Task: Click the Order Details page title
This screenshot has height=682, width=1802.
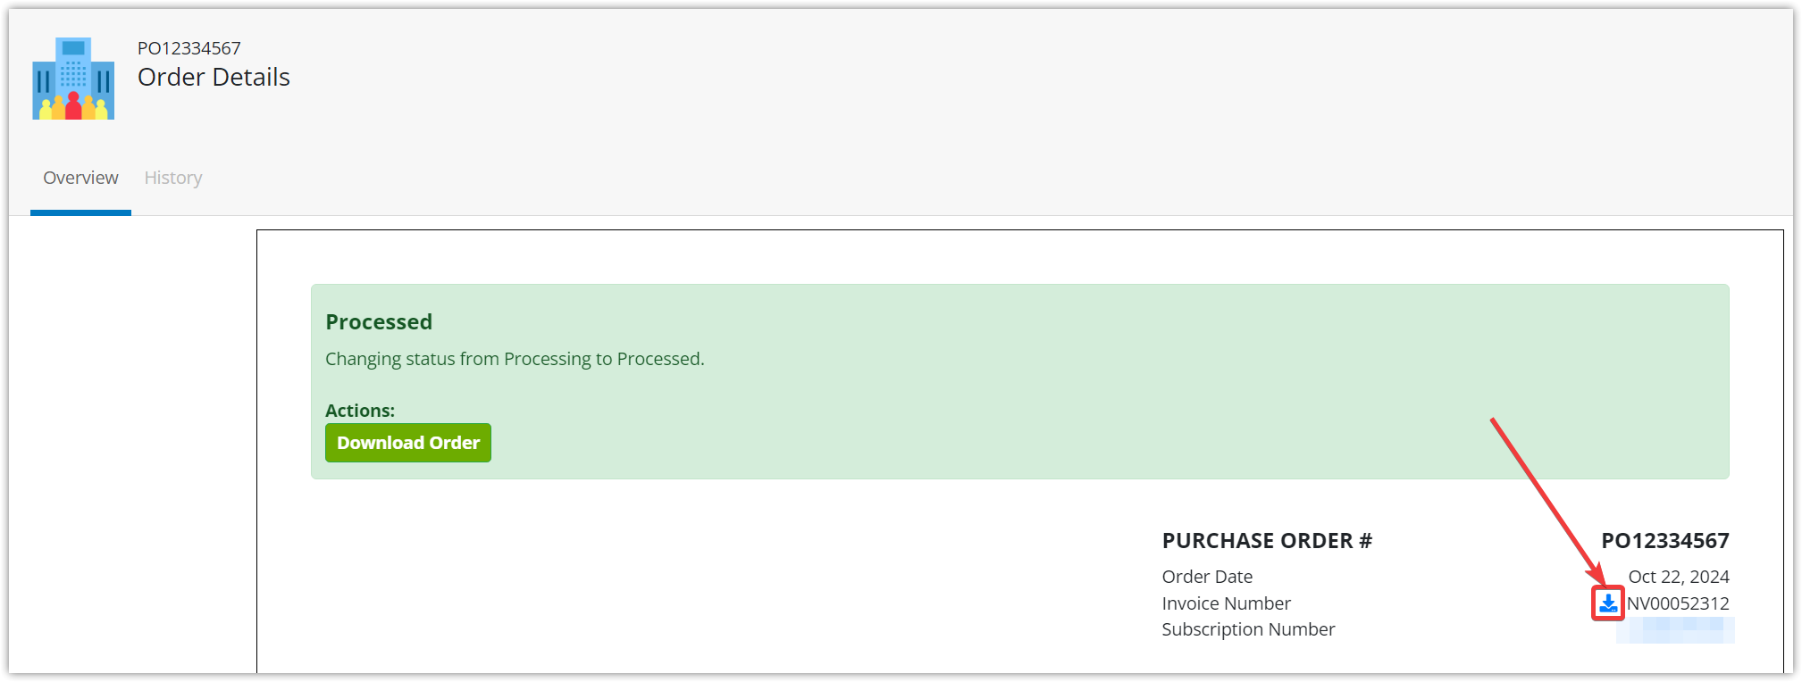Action: (214, 77)
